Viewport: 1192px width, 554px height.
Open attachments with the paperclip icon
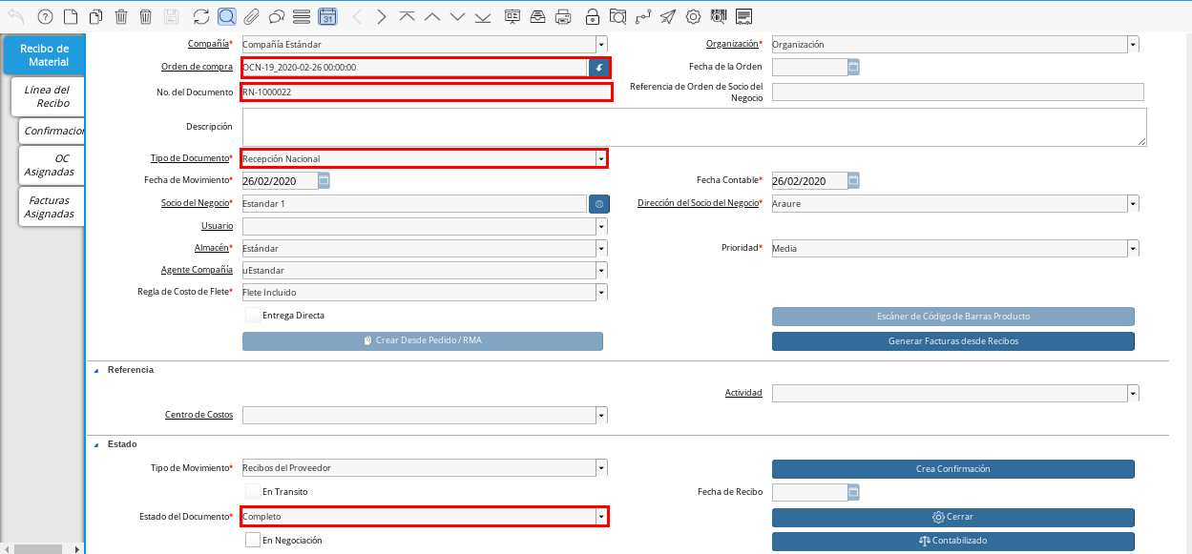click(x=252, y=16)
